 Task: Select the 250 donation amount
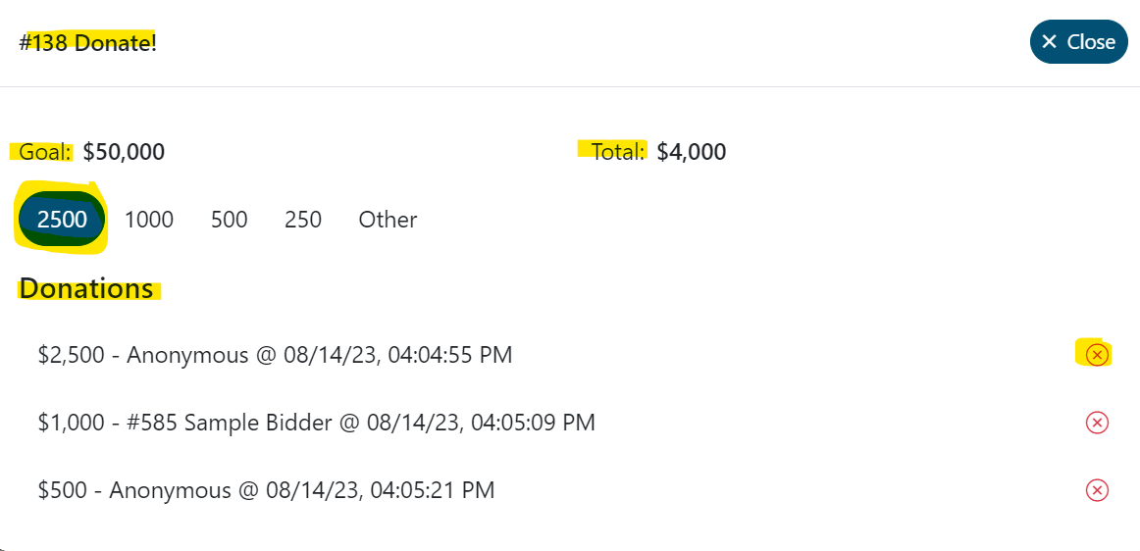click(303, 220)
